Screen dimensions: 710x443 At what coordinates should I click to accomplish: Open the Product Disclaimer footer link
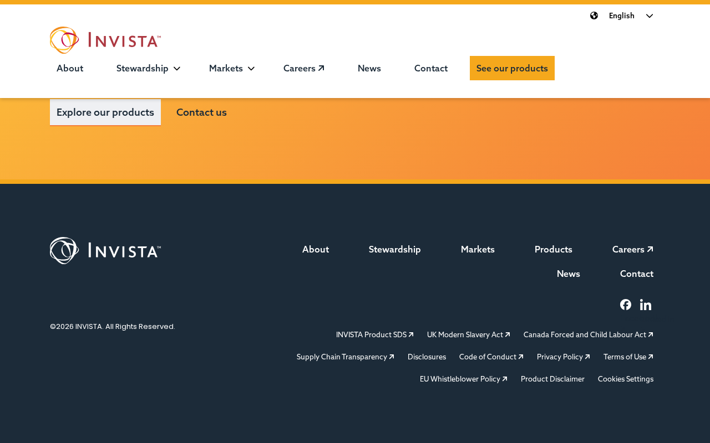pos(552,379)
